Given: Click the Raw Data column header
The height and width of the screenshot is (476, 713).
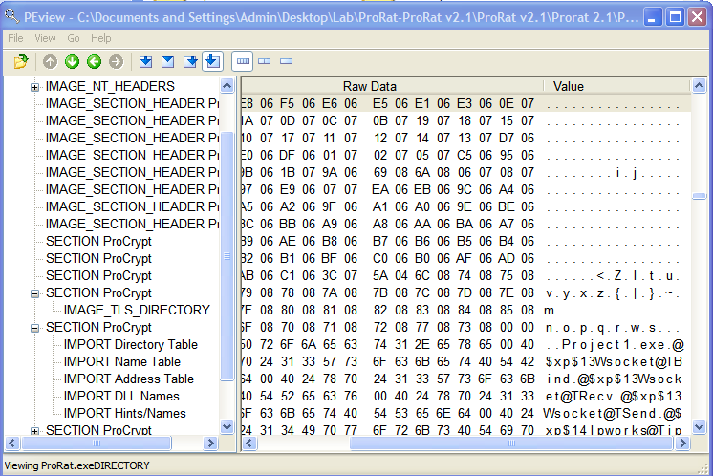Looking at the screenshot, I should (x=369, y=86).
